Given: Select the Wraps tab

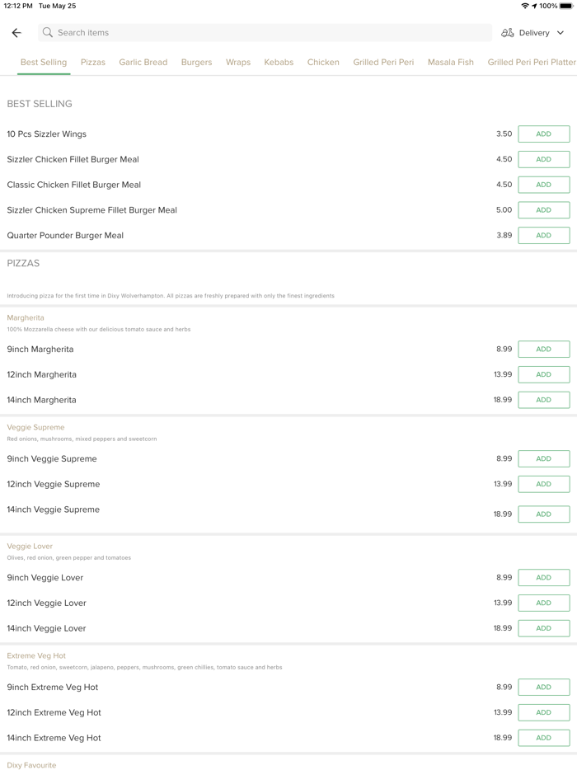Looking at the screenshot, I should (x=238, y=62).
